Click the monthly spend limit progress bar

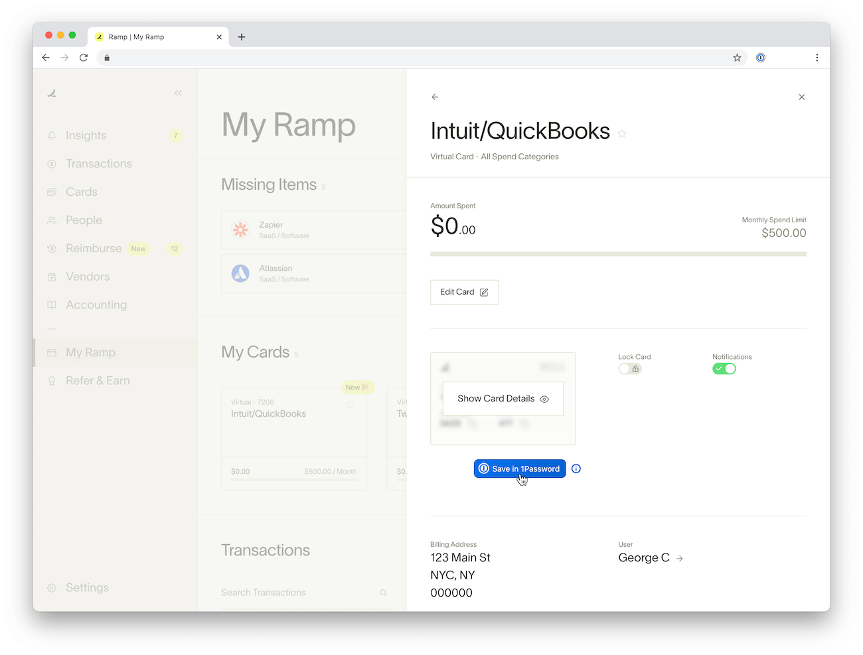(618, 254)
